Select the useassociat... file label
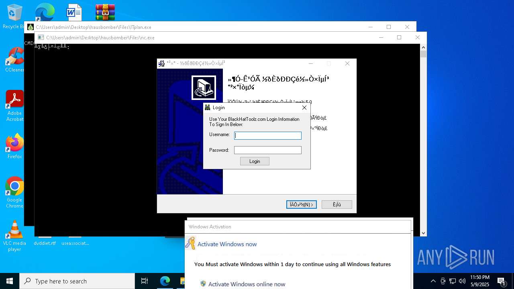514x289 pixels. (x=75, y=243)
